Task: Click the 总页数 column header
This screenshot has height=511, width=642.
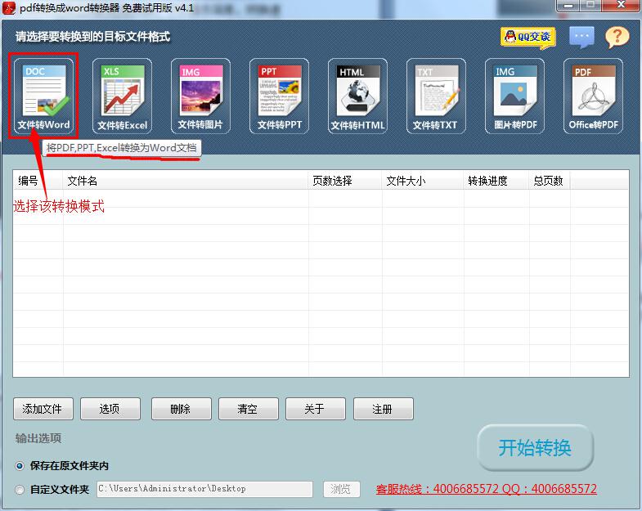Action: (550, 181)
